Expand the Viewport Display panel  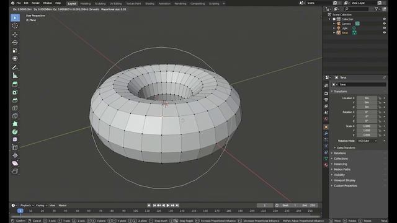click(344, 180)
